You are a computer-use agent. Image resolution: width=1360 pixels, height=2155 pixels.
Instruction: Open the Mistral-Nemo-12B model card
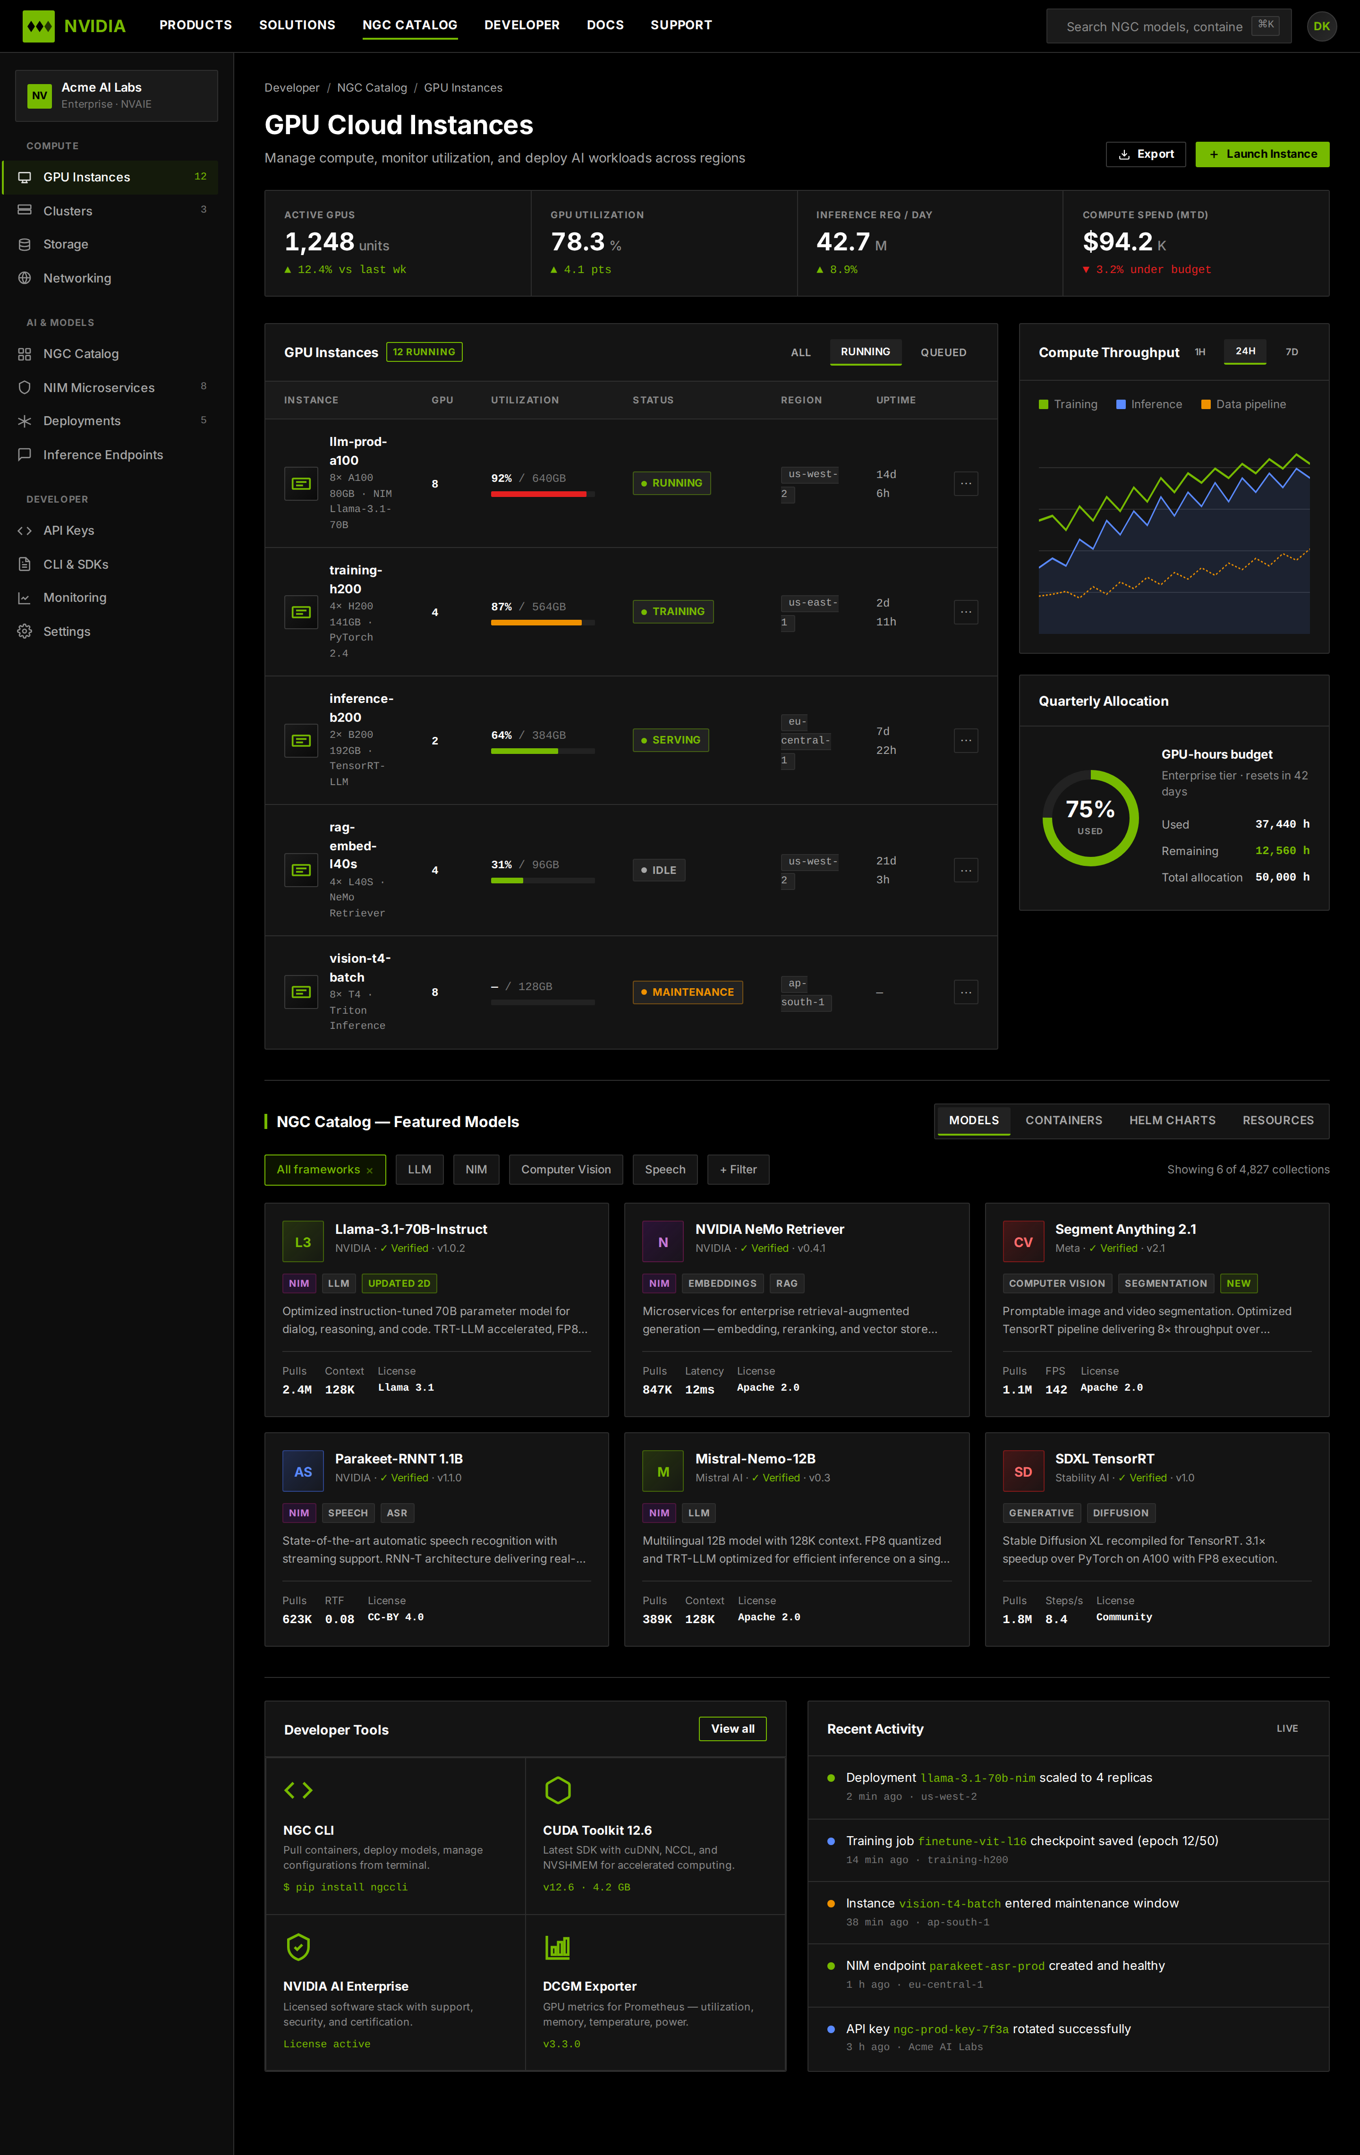796,1539
